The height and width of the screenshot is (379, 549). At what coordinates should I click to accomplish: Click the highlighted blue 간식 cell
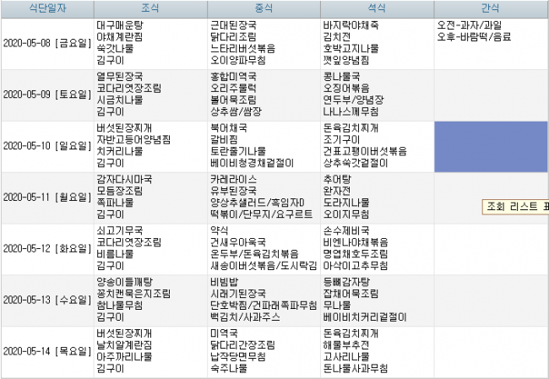click(491, 147)
